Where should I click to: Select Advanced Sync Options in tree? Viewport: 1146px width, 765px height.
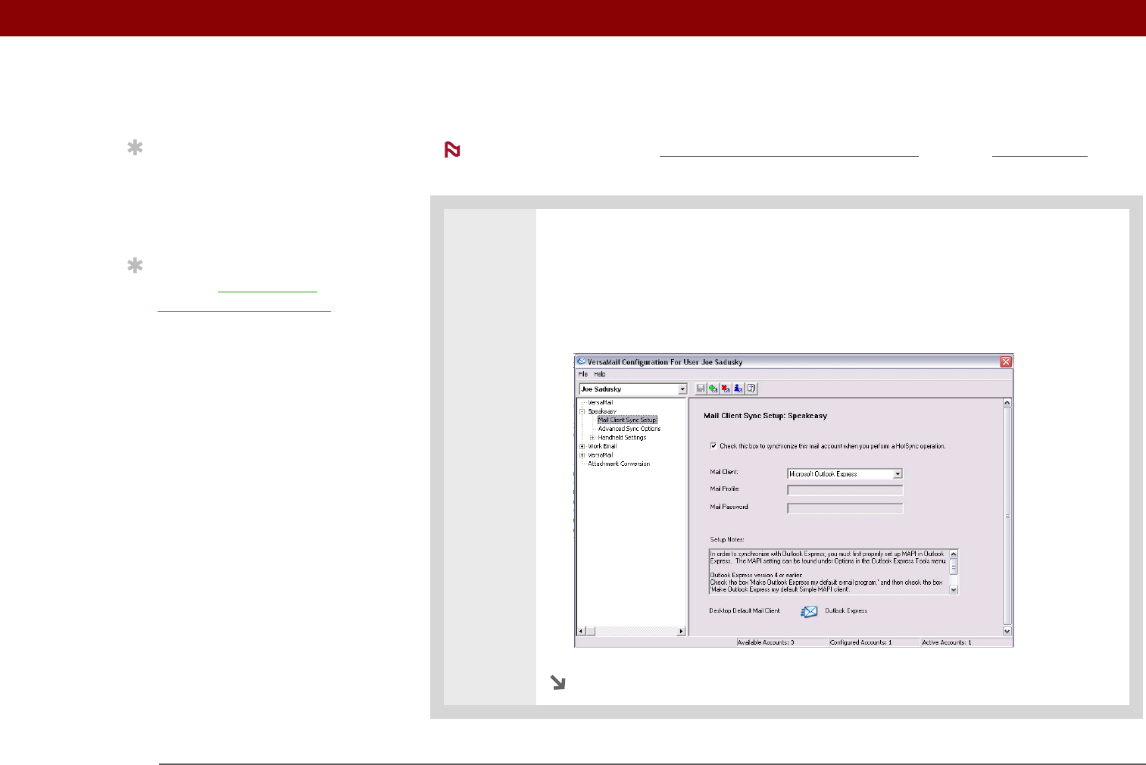tap(629, 429)
